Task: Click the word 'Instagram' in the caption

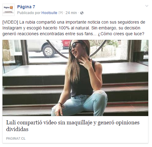Action: pos(12,28)
